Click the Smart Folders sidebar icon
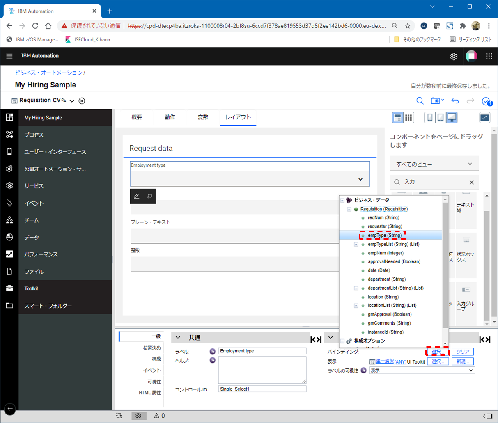The height and width of the screenshot is (423, 498). (x=9, y=306)
